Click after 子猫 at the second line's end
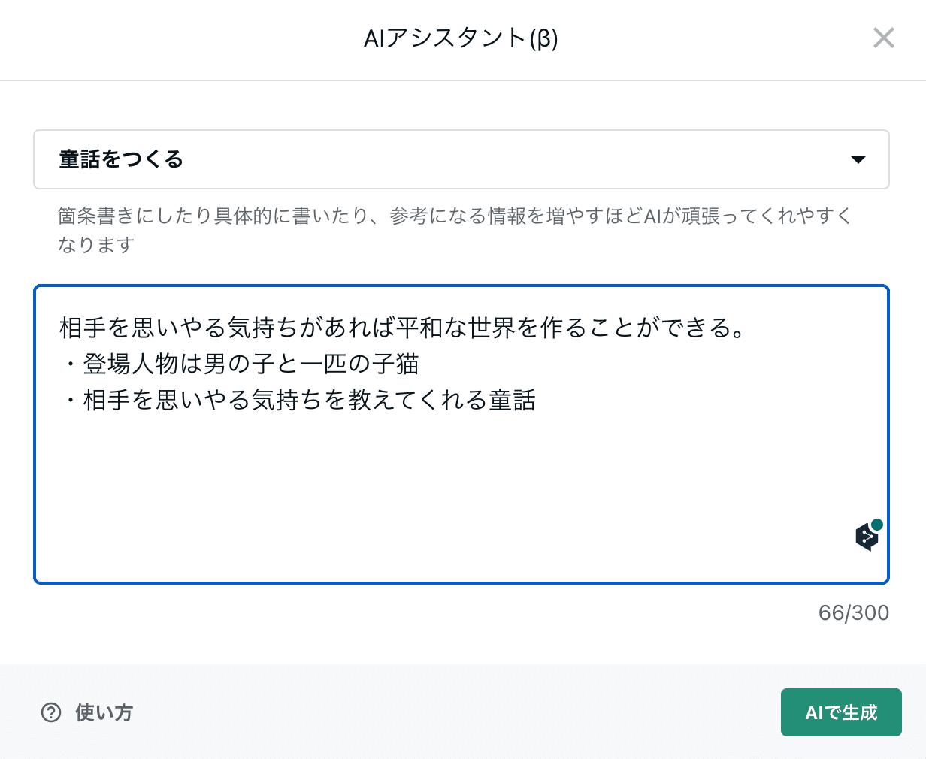The width and height of the screenshot is (926, 759). click(419, 364)
